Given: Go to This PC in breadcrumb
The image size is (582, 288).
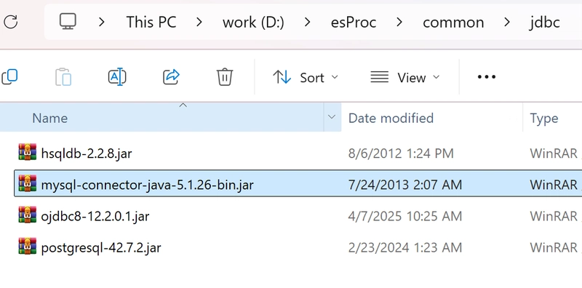Looking at the screenshot, I should 151,23.
